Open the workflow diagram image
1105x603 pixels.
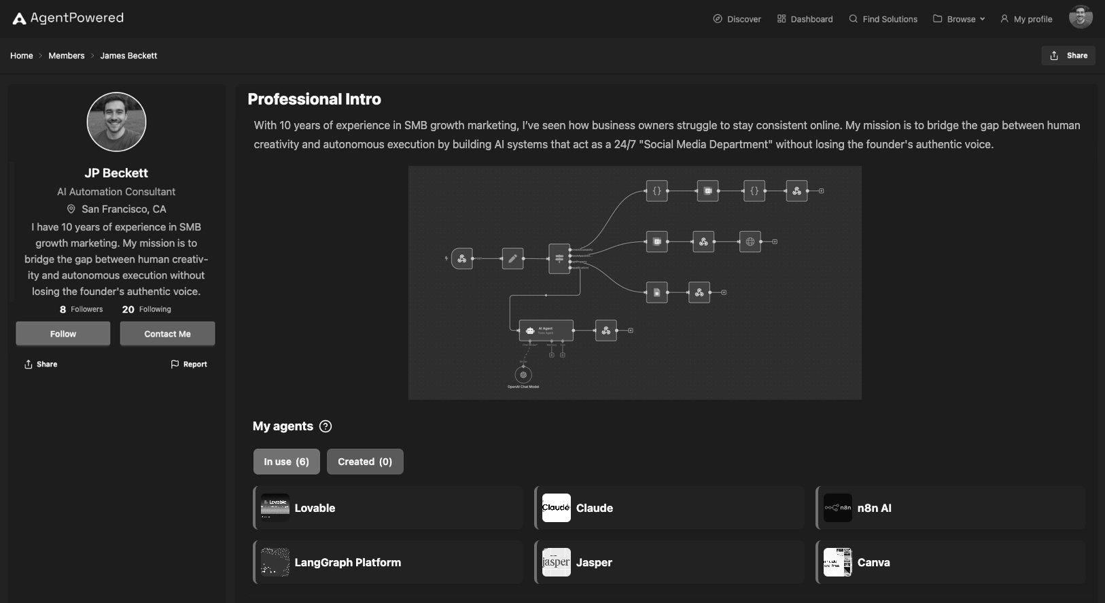tap(635, 283)
